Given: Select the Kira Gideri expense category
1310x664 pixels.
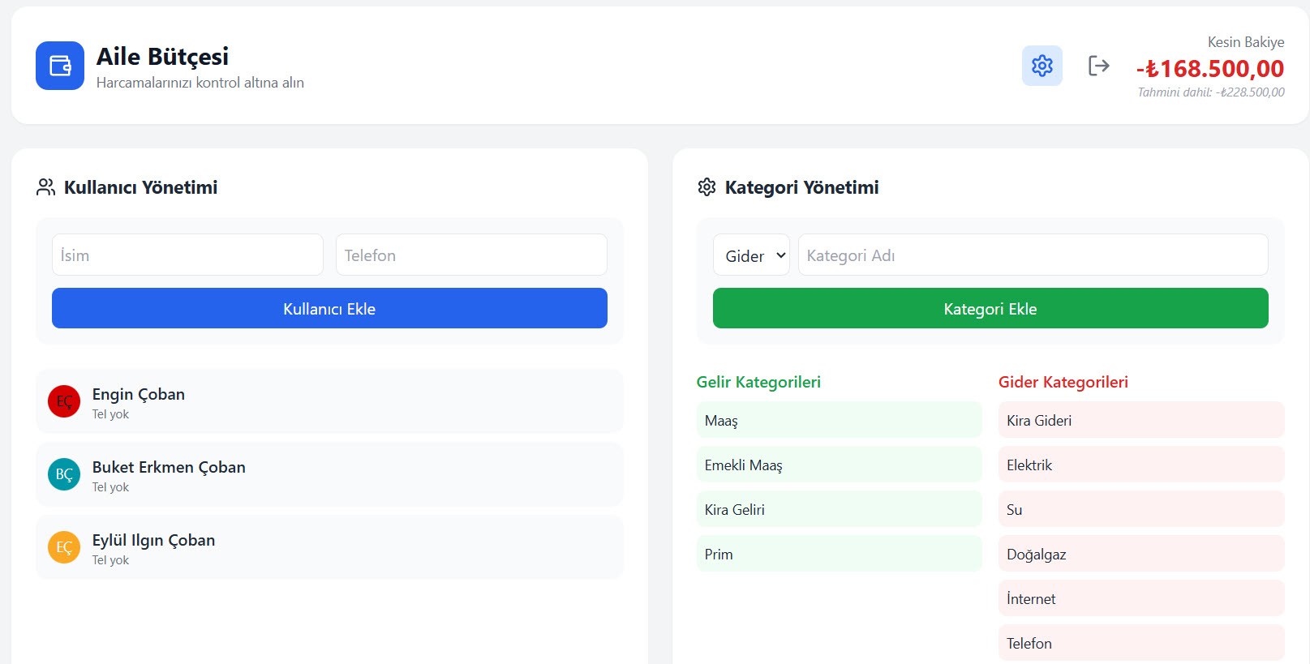Looking at the screenshot, I should [1140, 420].
